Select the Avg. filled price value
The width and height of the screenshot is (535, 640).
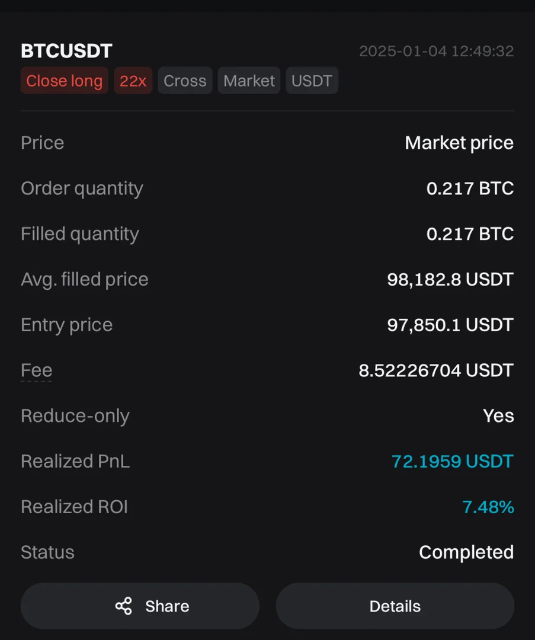(450, 279)
